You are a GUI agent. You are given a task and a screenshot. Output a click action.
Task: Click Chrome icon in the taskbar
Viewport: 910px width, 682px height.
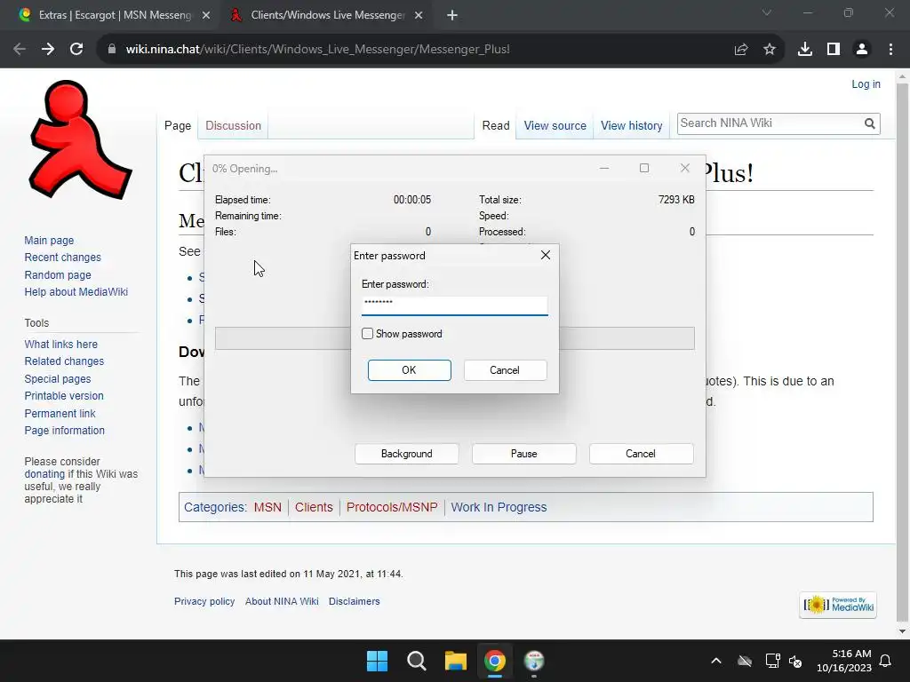pyautogui.click(x=494, y=661)
